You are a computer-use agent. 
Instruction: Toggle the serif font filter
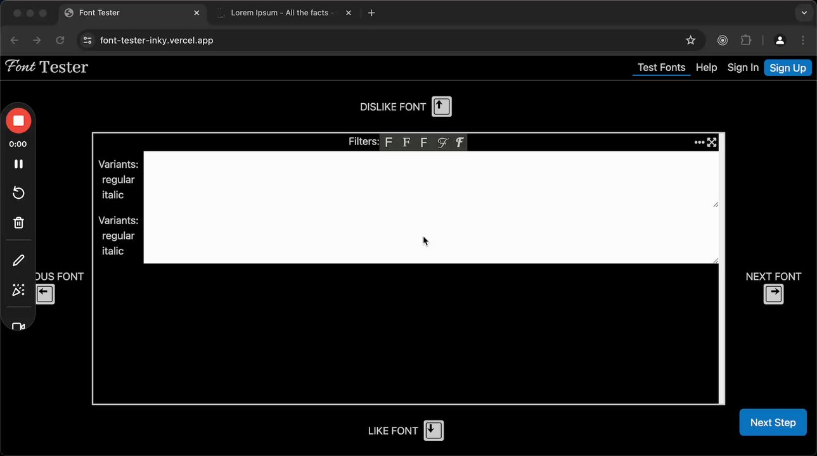[406, 142]
